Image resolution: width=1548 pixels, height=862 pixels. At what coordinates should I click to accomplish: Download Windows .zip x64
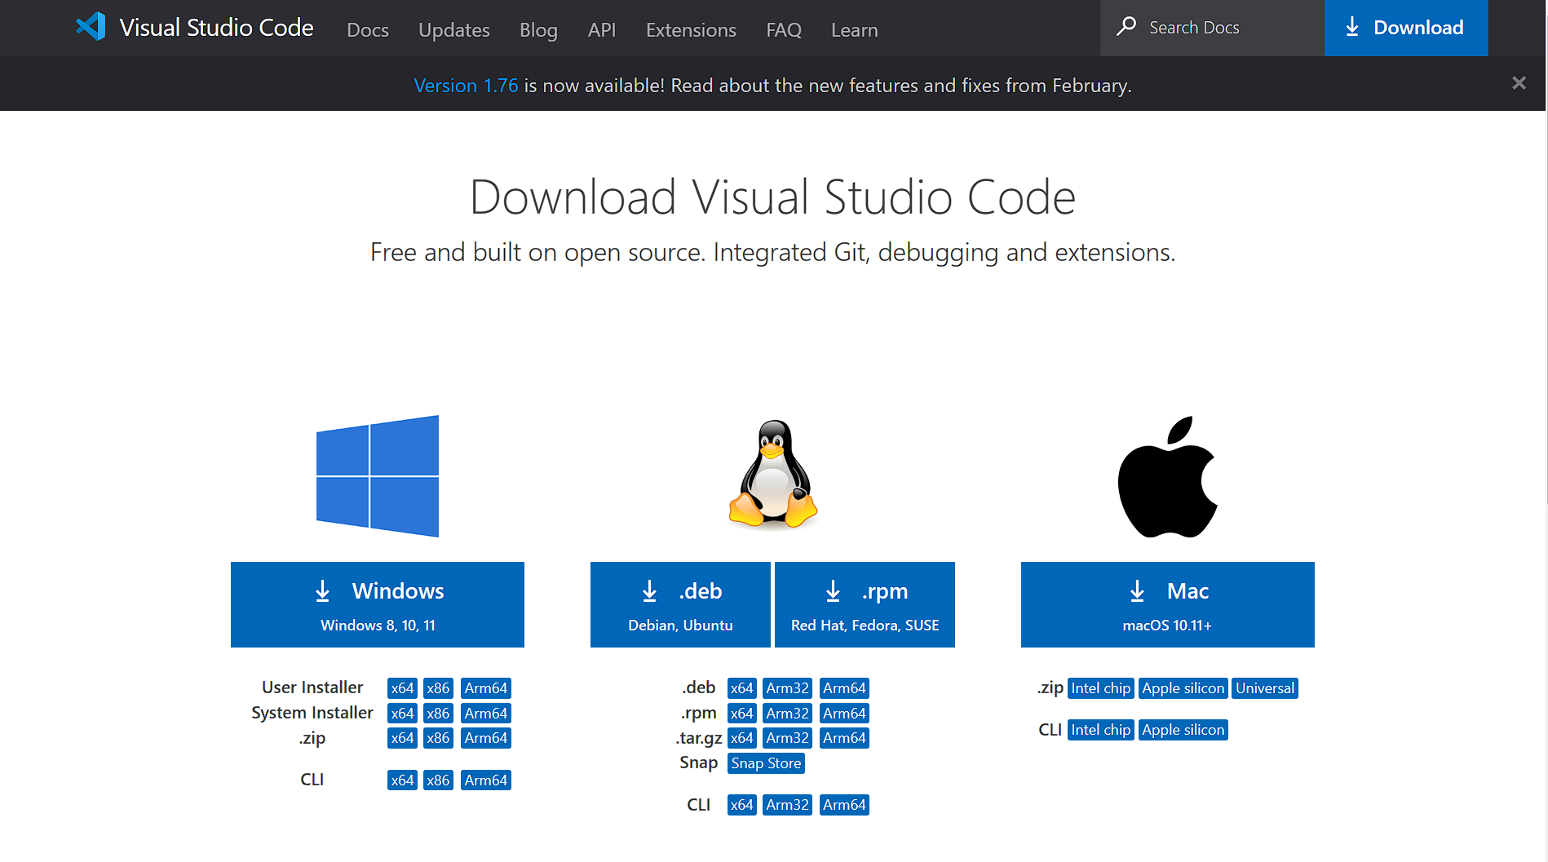click(402, 738)
